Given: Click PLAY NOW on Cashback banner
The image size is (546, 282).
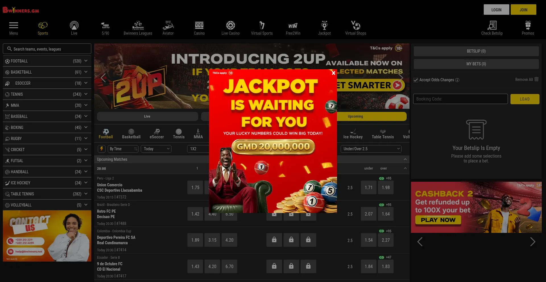Looking at the screenshot, I should [x=438, y=220].
